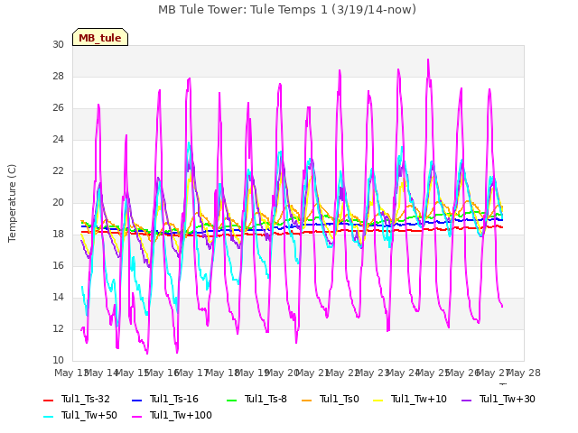Image resolution: width=578 pixels, height=433 pixels.
Task: Select the Tul1_Ts-32 legend label
Action: pos(86,399)
